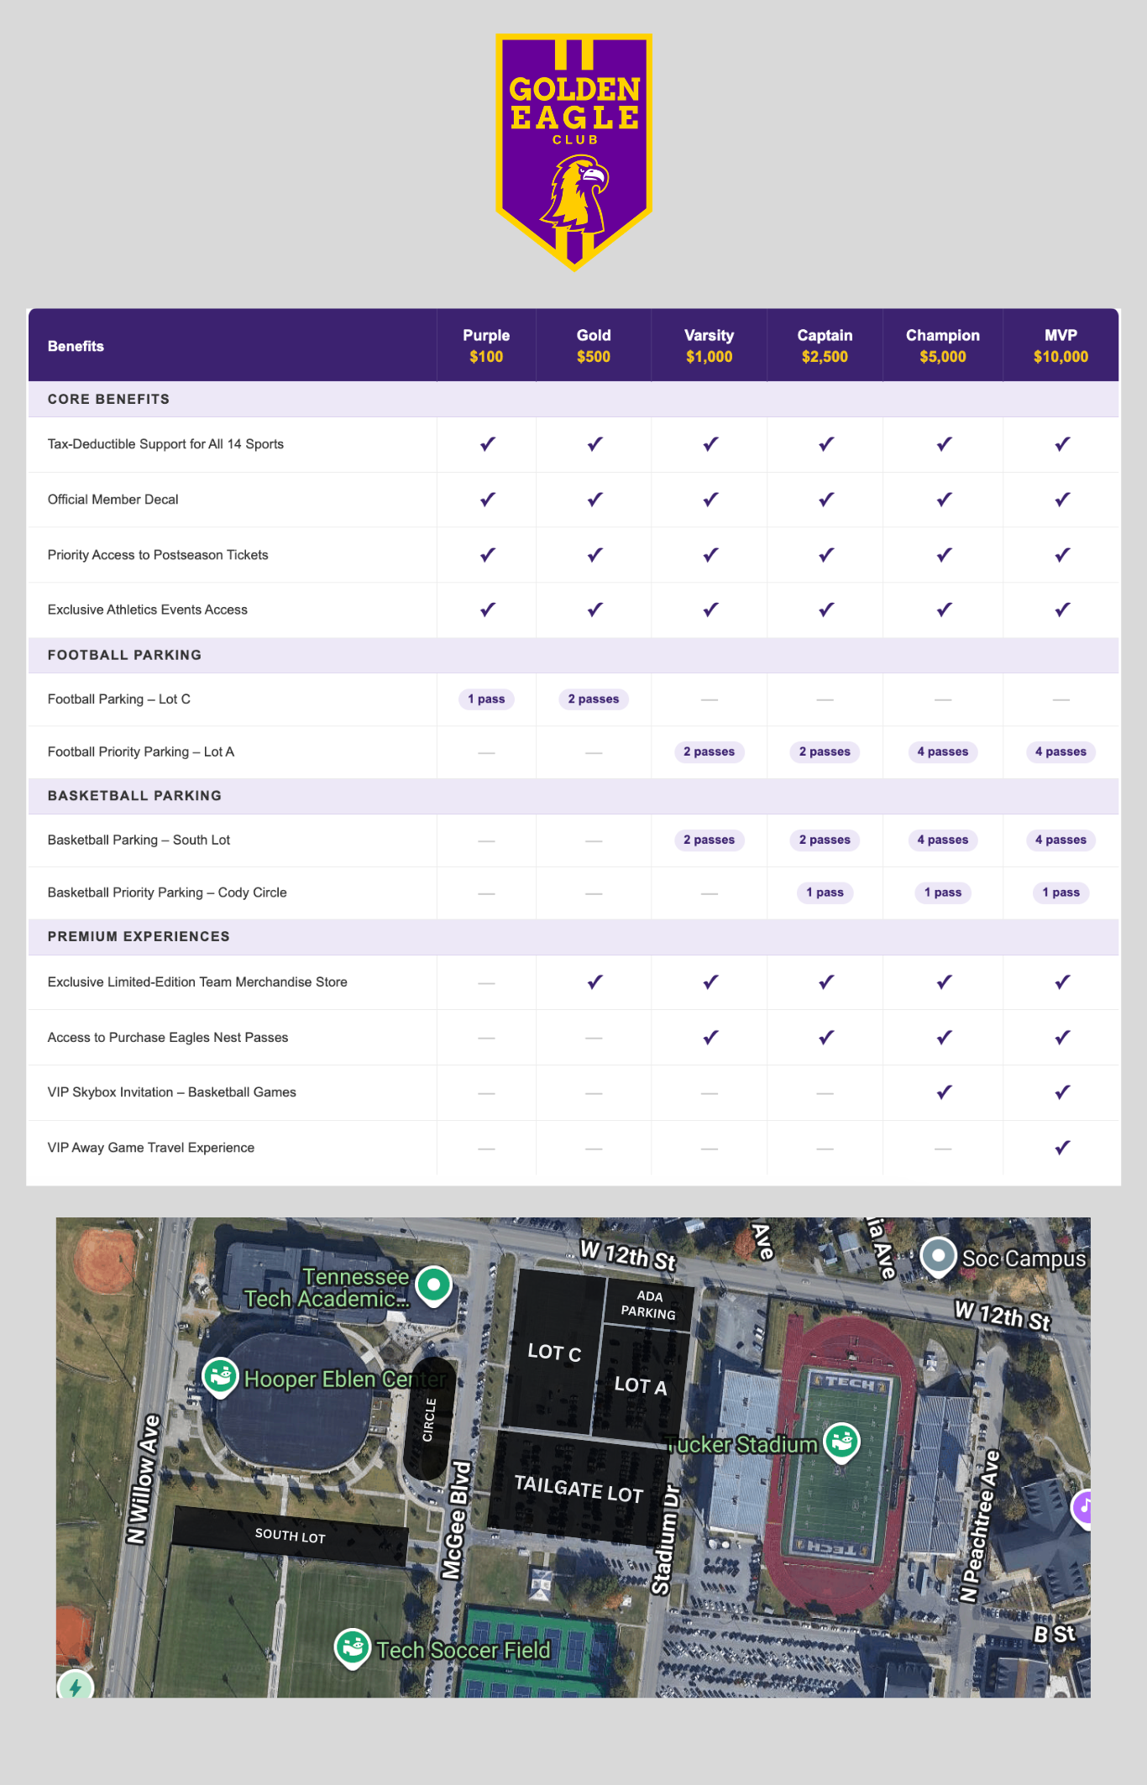Click the LOT C area on map
The image size is (1147, 1785).
click(553, 1352)
